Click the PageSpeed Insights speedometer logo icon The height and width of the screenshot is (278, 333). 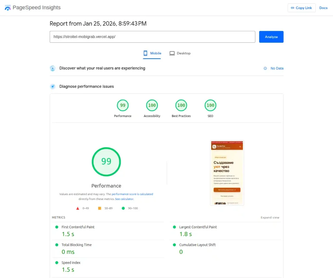7,7
